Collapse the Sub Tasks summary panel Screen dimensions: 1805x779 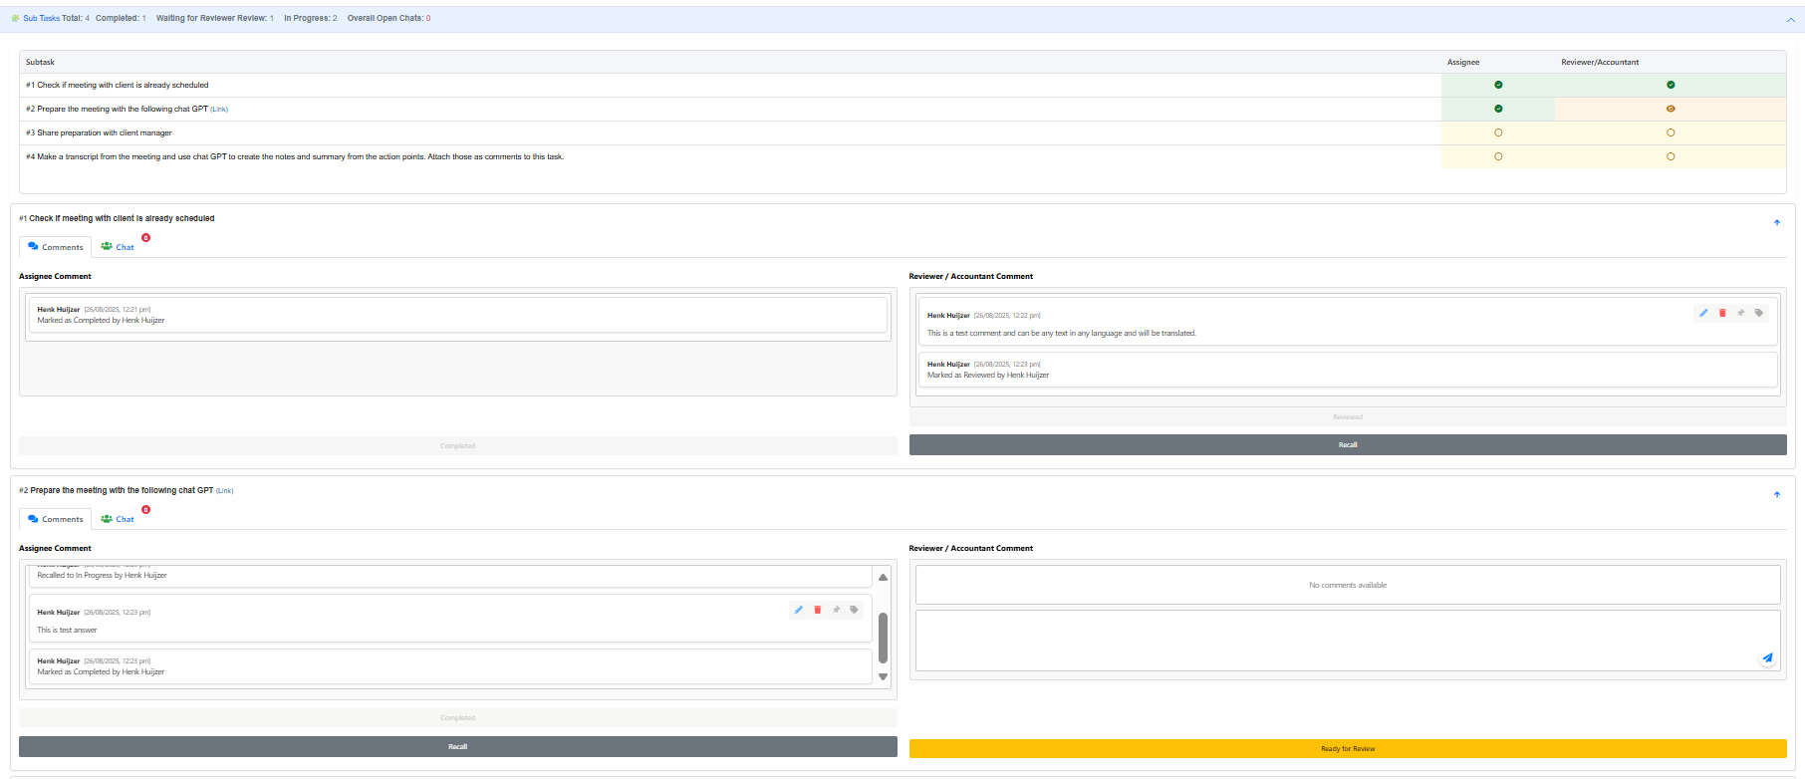point(1790,19)
